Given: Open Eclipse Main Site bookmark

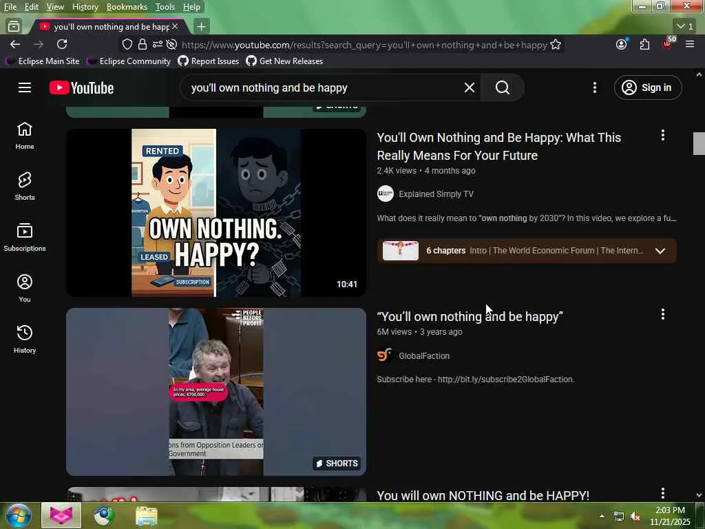Looking at the screenshot, I should click(42, 61).
